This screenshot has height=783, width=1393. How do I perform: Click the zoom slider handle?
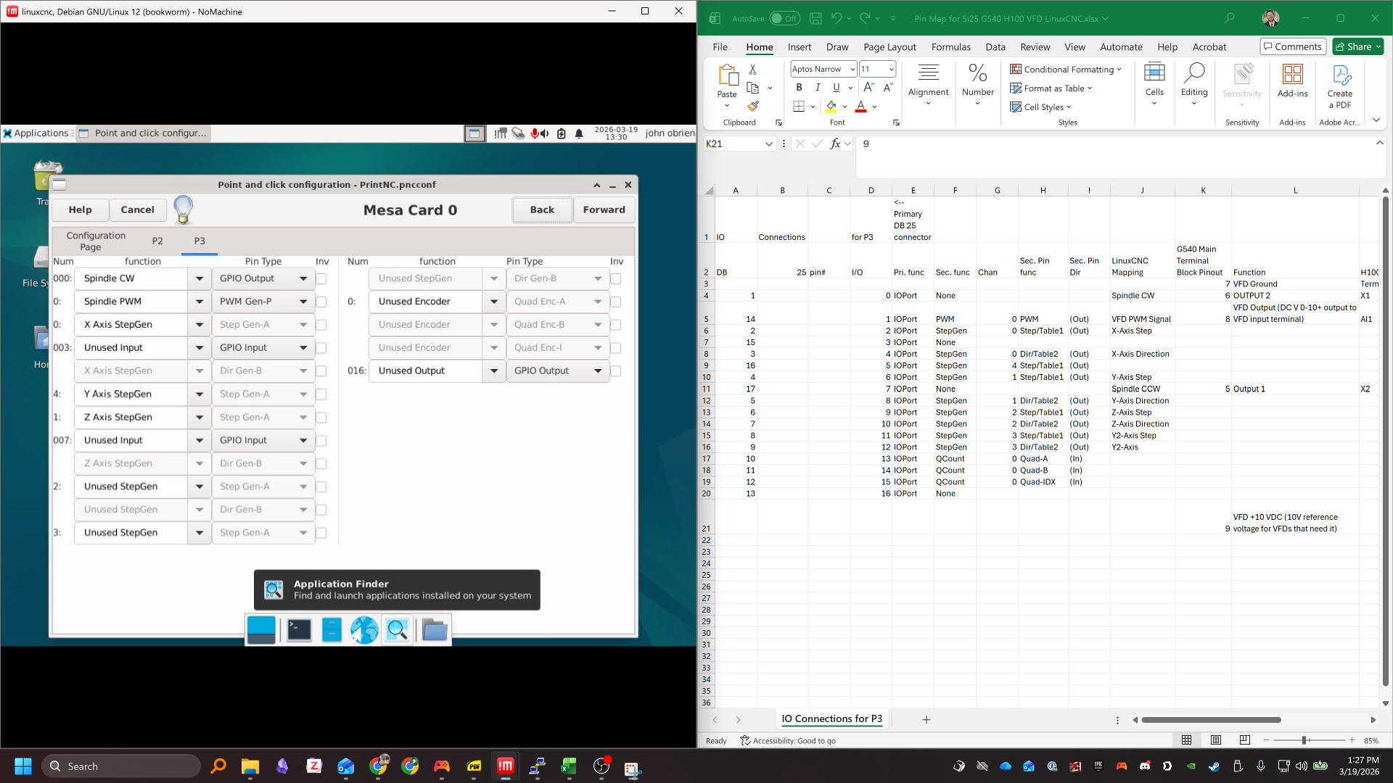pyautogui.click(x=1304, y=740)
